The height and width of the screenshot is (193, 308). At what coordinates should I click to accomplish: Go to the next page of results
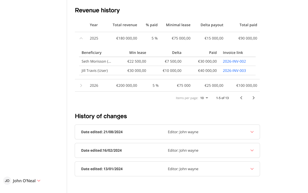(x=254, y=98)
